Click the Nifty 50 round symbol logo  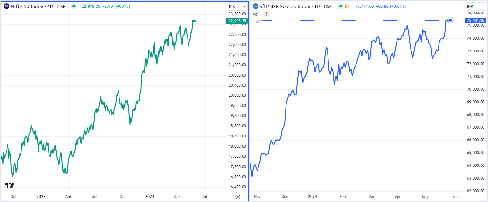coord(6,6)
